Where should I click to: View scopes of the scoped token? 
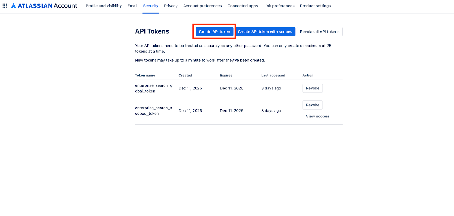pyautogui.click(x=318, y=116)
